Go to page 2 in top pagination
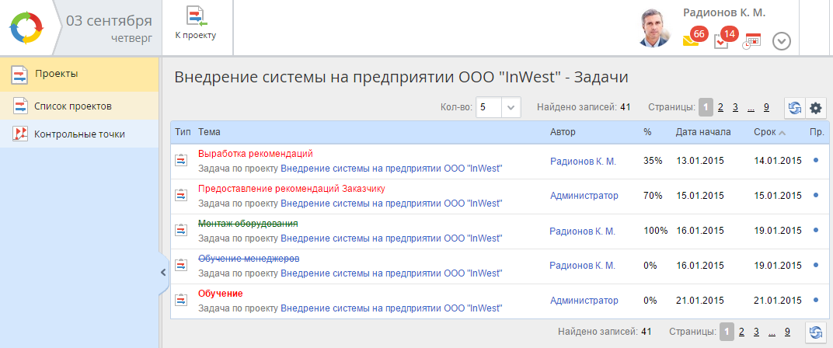The height and width of the screenshot is (348, 833). point(721,108)
